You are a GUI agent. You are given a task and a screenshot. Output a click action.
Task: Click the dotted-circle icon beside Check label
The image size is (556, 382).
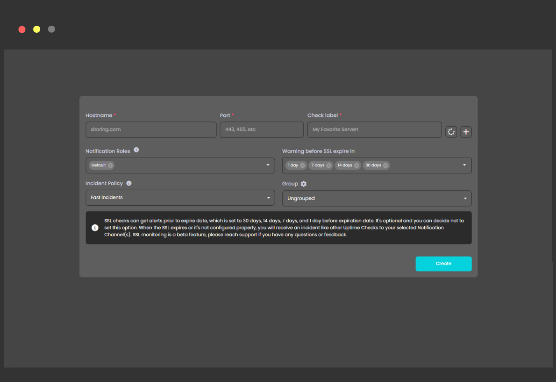tap(451, 132)
